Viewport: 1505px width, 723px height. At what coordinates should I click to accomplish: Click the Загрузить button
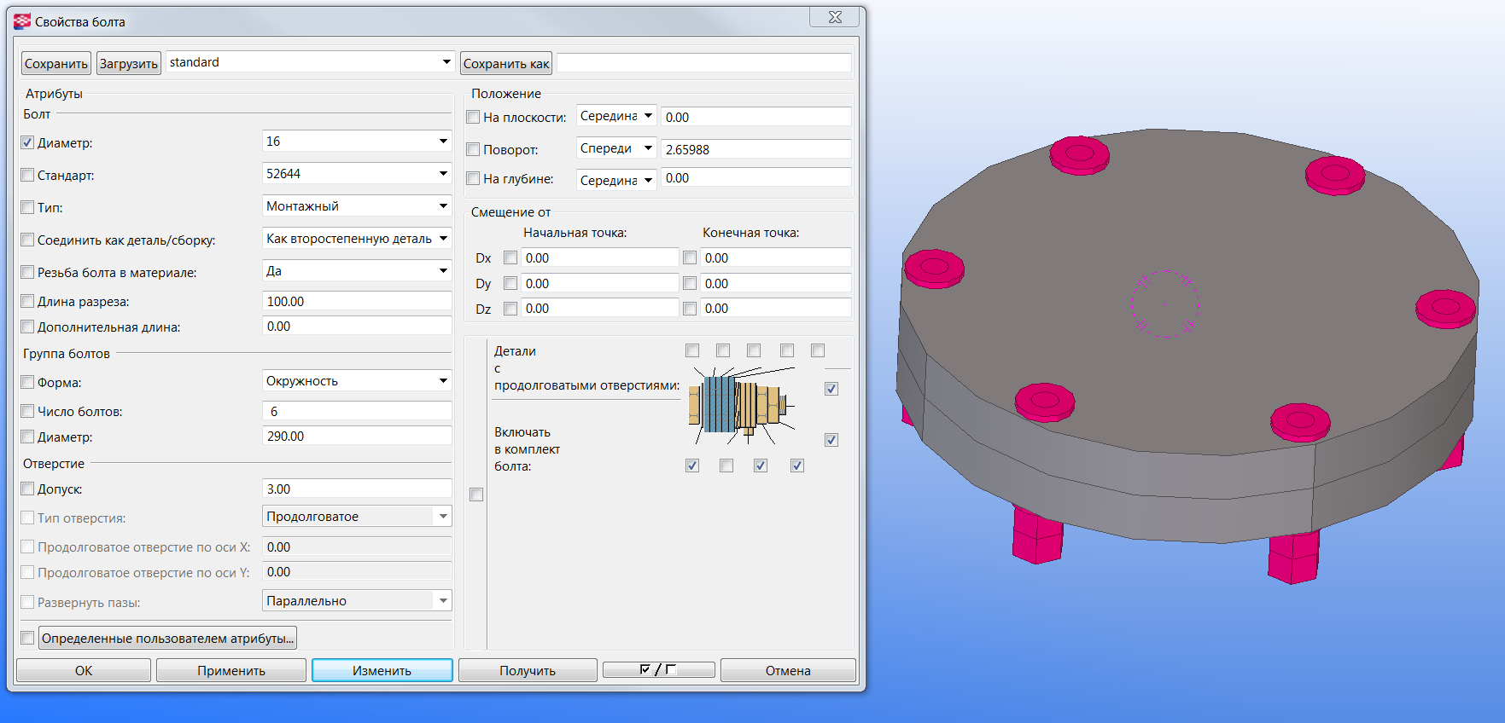tap(128, 63)
